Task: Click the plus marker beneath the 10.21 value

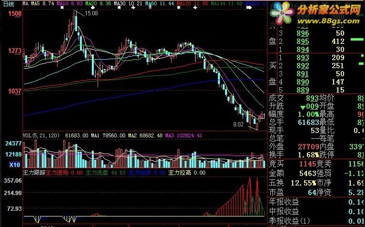Action: point(133,8)
